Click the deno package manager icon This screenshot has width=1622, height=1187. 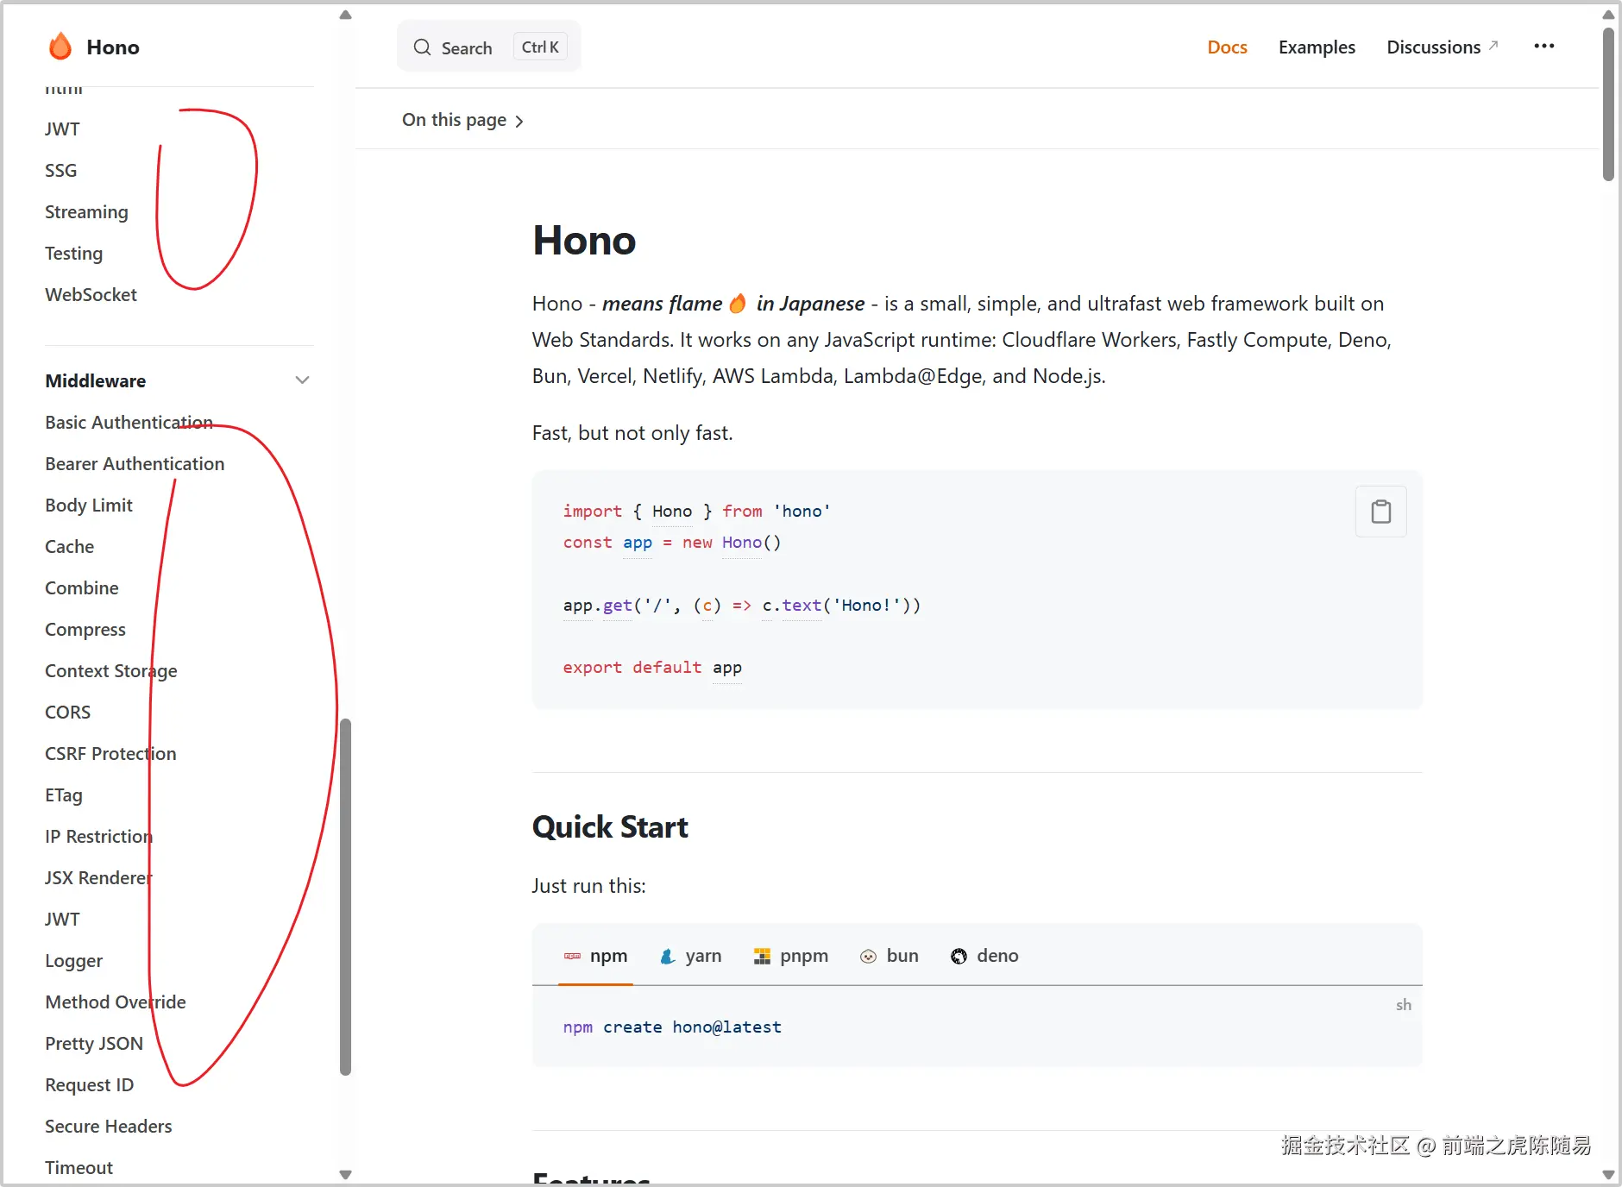pyautogui.click(x=959, y=956)
